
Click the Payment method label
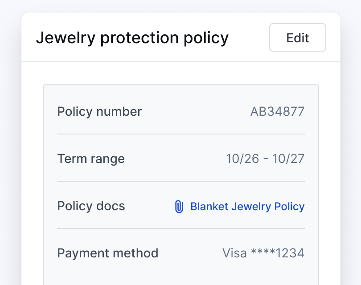coord(107,253)
